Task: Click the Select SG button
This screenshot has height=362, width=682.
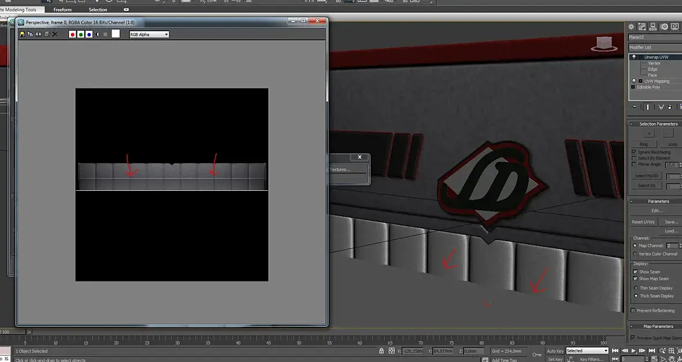Action: [647, 186]
